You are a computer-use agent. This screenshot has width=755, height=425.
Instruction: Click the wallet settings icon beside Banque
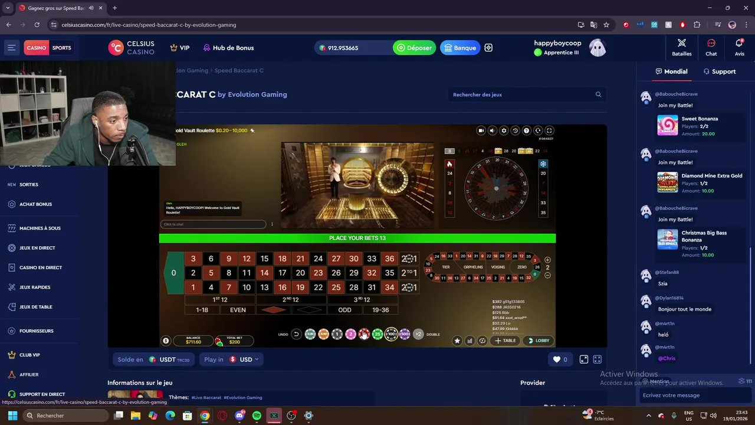tap(488, 48)
